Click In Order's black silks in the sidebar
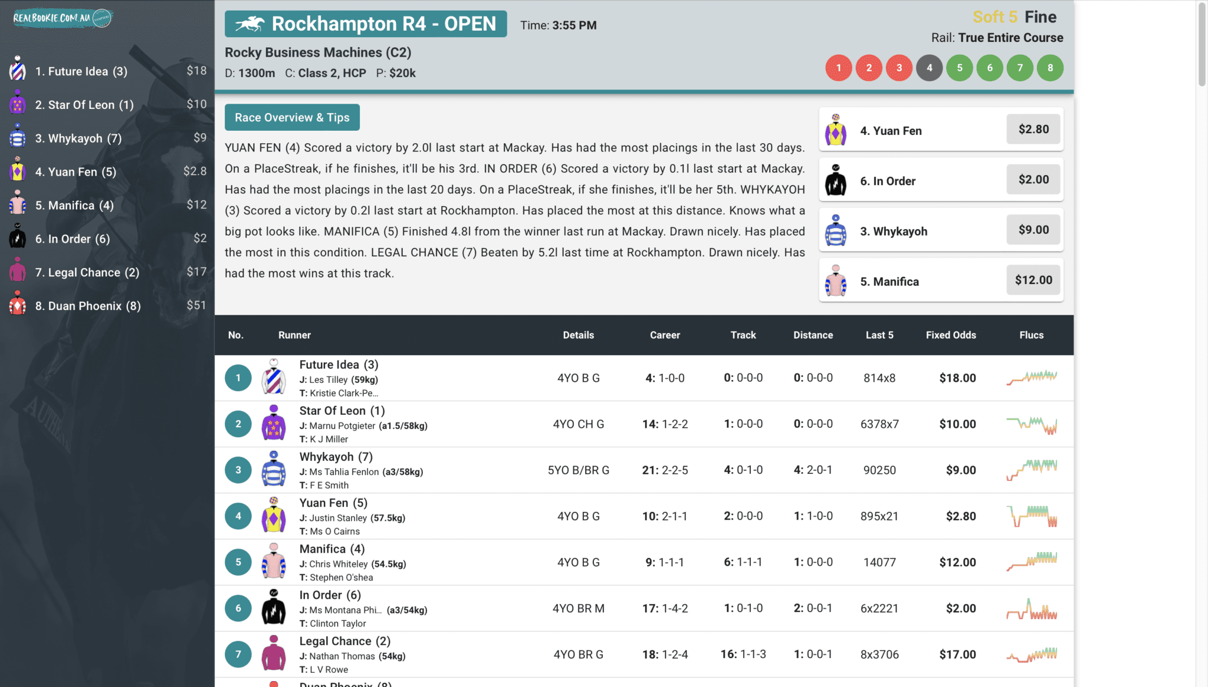This screenshot has width=1208, height=687. pos(18,237)
